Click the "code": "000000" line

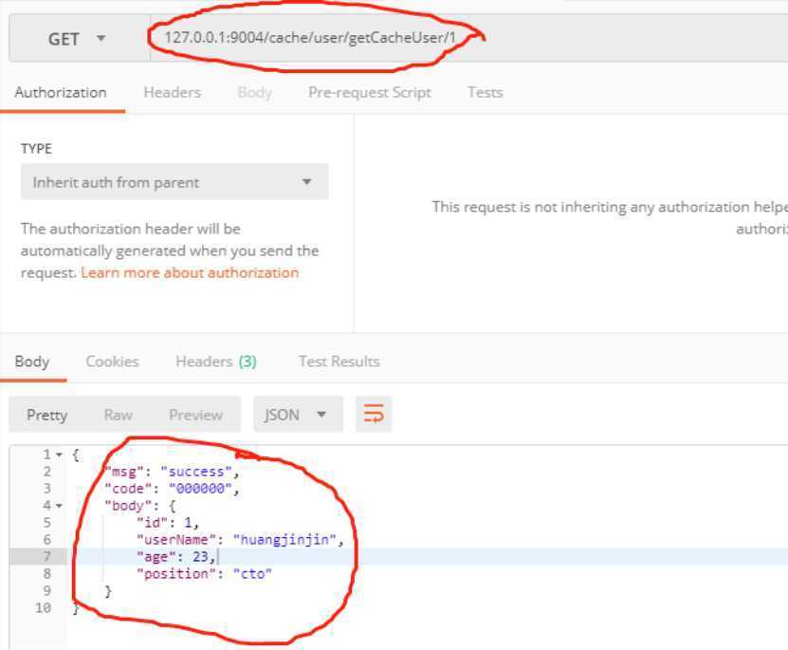(172, 489)
